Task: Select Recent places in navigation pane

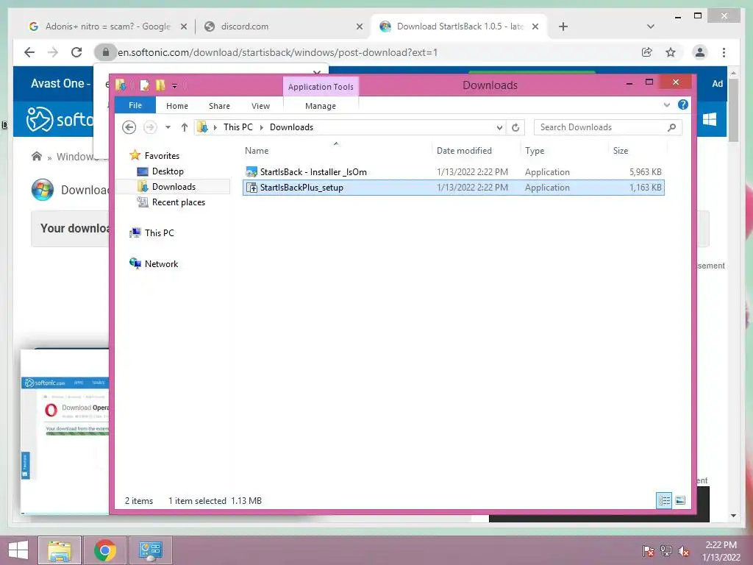Action: pyautogui.click(x=171, y=202)
